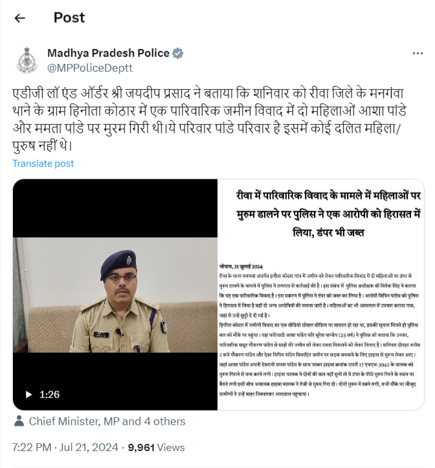Click the Post header title
The image size is (435, 468).
point(69,17)
